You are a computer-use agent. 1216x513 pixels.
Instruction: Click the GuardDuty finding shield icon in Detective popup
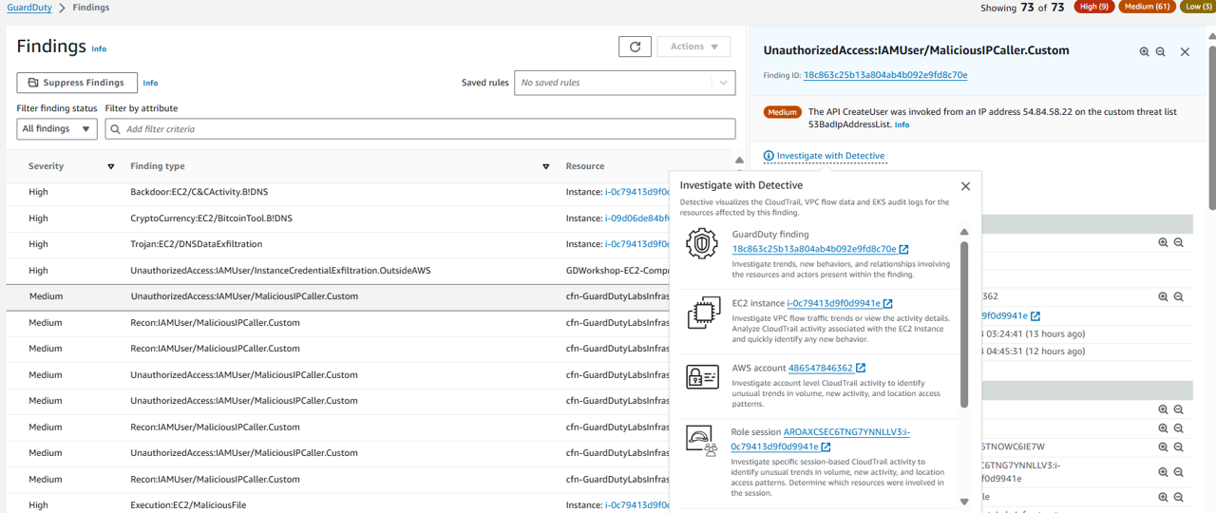[x=702, y=244]
